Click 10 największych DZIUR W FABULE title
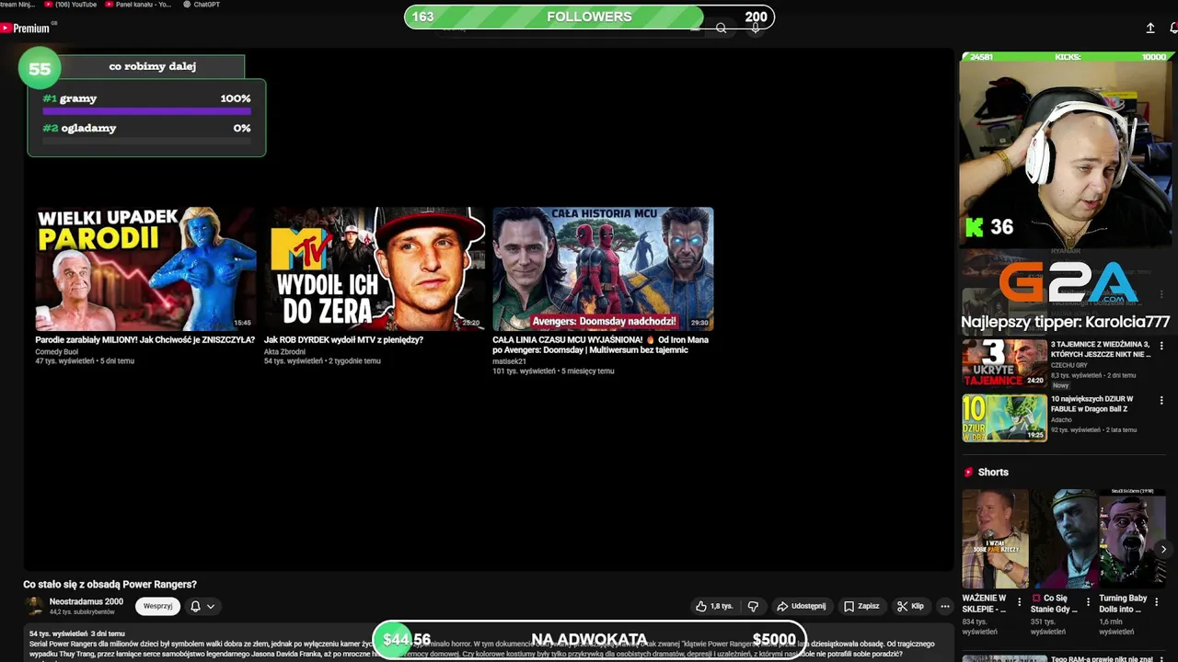Viewport: 1178px width, 662px height. point(1093,405)
